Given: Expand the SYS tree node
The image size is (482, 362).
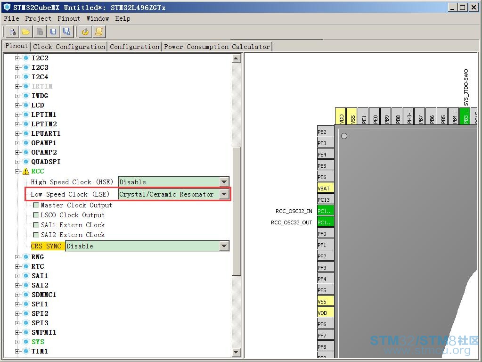Looking at the screenshot, I should pos(17,342).
